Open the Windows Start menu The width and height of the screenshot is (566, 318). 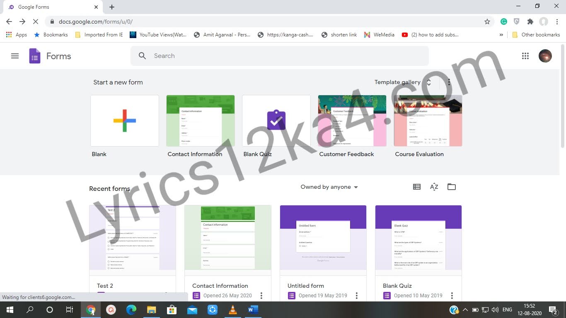point(10,310)
